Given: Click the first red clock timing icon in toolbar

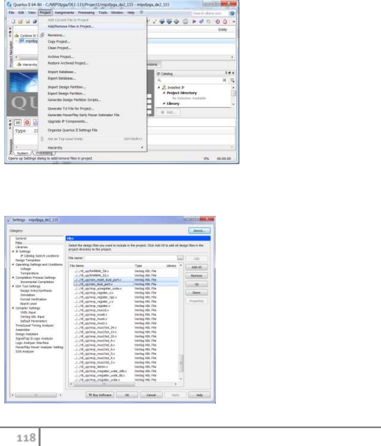Looking at the screenshot, I should tap(218, 21).
